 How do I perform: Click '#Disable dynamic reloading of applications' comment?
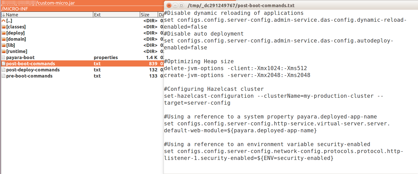pos(234,13)
